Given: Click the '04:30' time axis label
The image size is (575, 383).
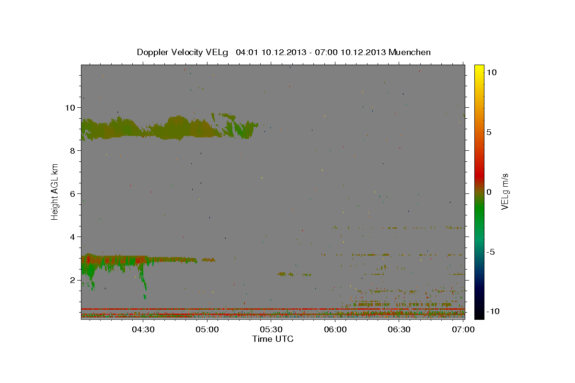Looking at the screenshot, I should (x=144, y=329).
